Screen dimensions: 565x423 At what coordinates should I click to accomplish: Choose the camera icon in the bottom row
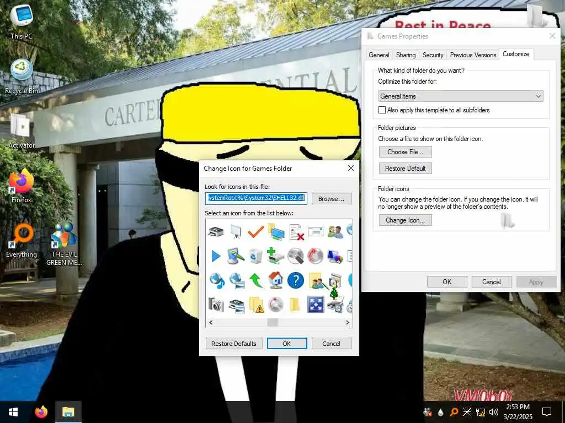(216, 305)
